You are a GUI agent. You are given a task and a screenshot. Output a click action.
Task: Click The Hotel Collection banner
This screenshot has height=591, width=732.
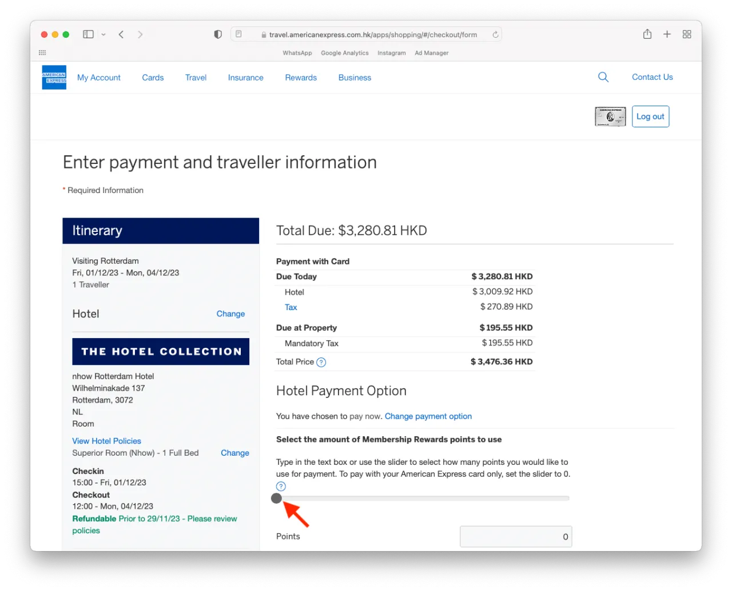pyautogui.click(x=161, y=352)
